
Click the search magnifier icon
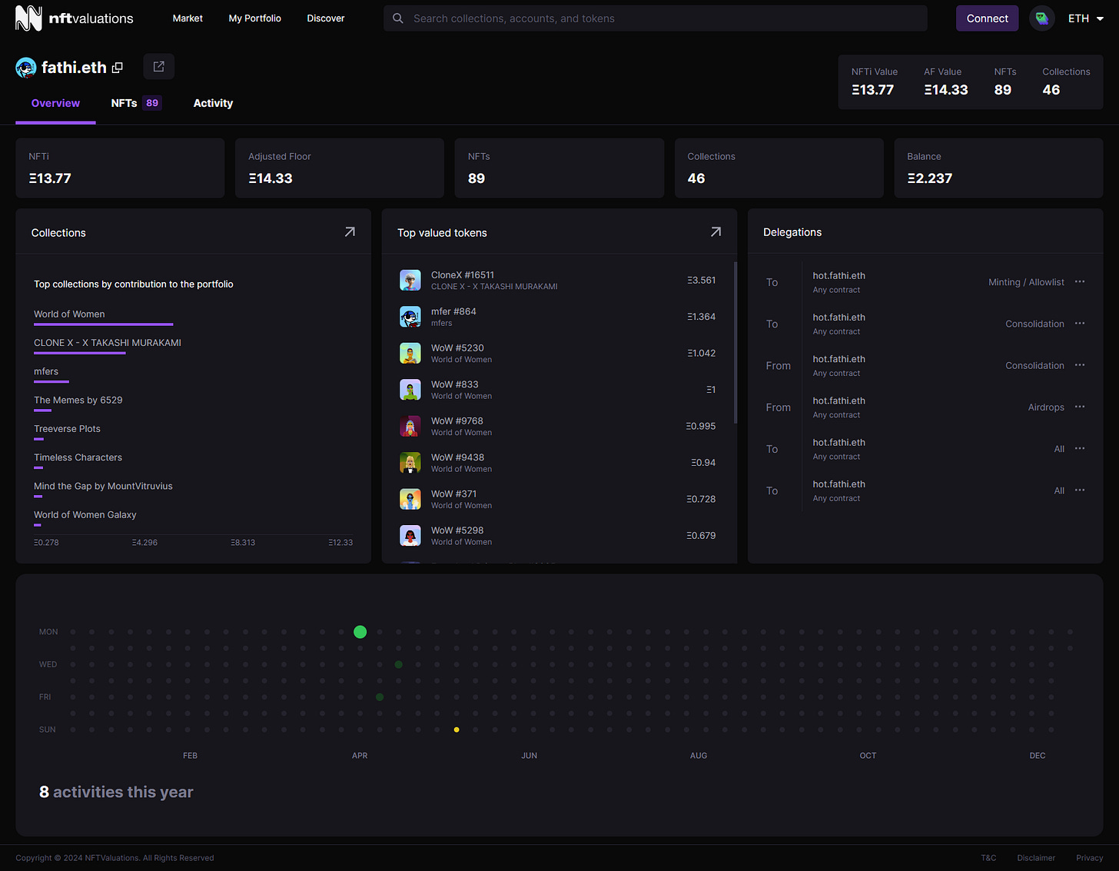tap(398, 18)
